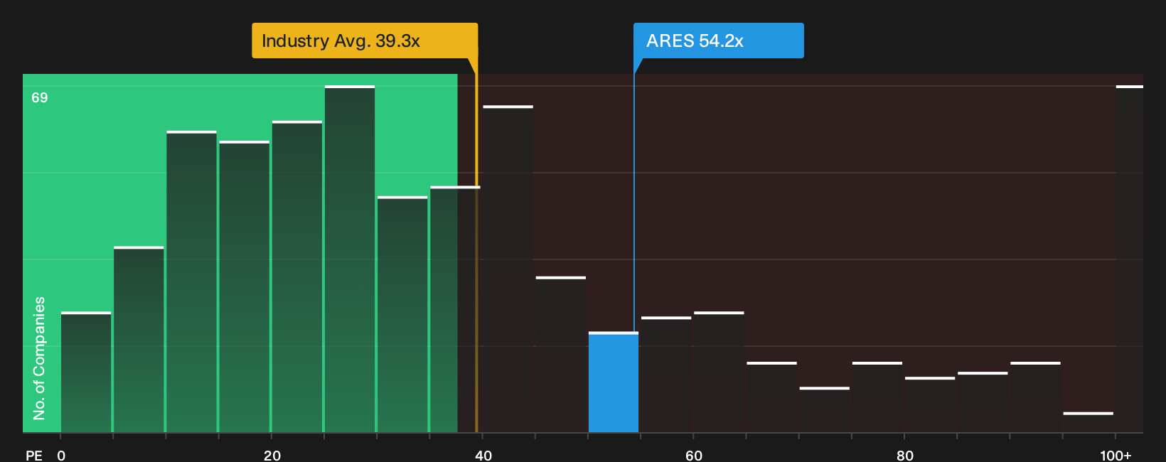The height and width of the screenshot is (462, 1166).
Task: Click the x-axis label 60
Action: [694, 455]
